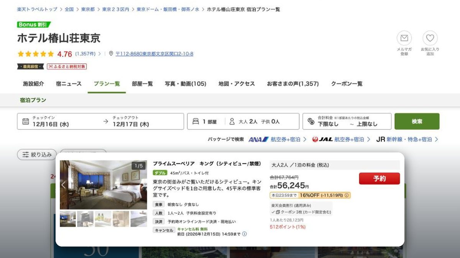This screenshot has width=460, height=258.
Task: Click the check-in calendar icon
Action: click(26, 122)
